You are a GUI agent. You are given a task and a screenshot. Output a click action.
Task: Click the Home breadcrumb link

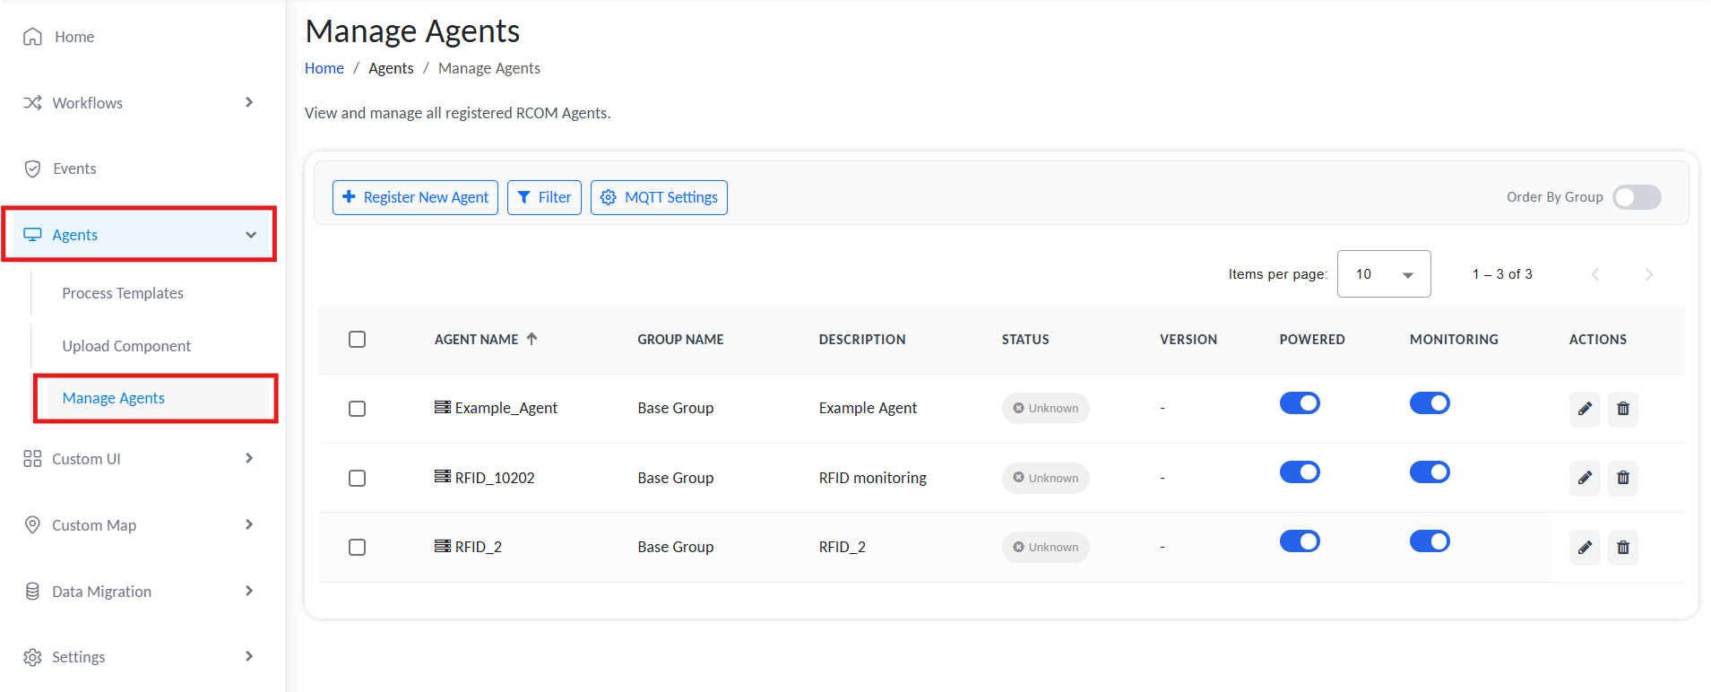point(324,68)
